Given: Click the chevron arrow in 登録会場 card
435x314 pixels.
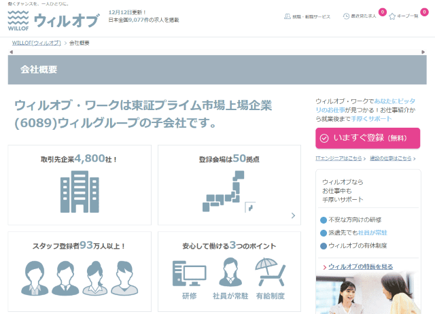Looking at the screenshot, I should [293, 215].
